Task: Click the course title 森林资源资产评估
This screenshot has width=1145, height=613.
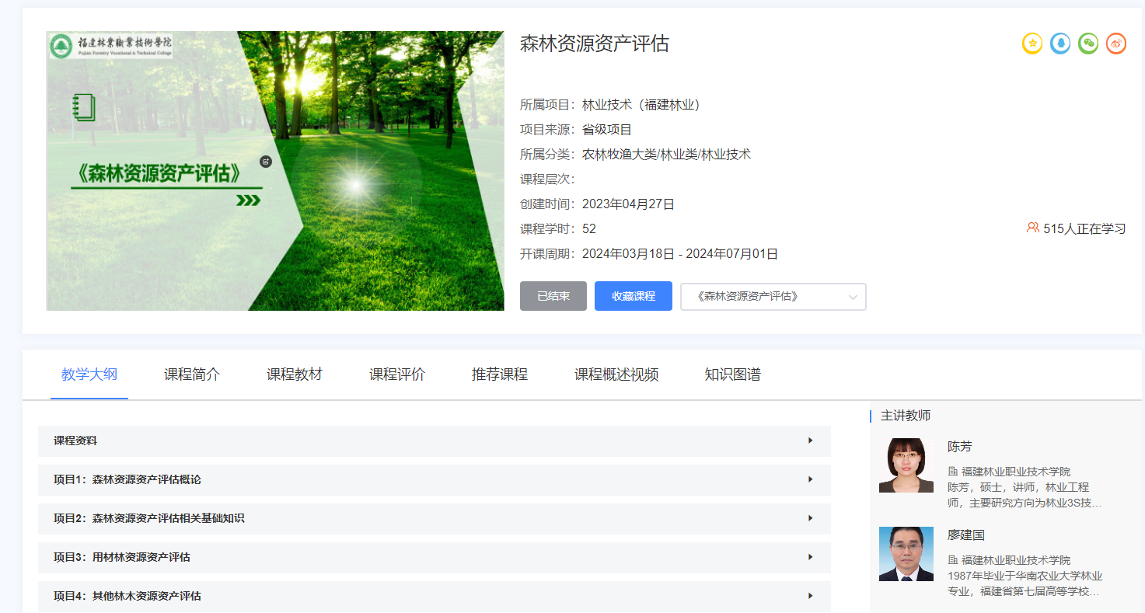Action: (x=595, y=44)
